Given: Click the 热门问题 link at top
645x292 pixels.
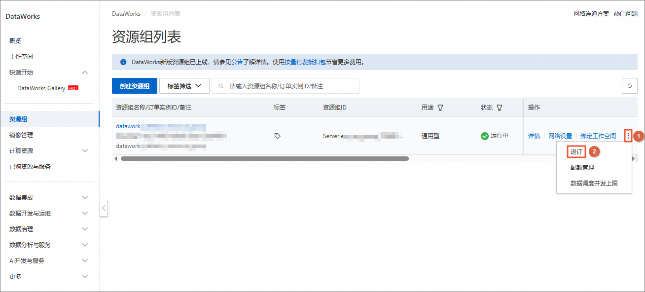Looking at the screenshot, I should click(x=626, y=14).
